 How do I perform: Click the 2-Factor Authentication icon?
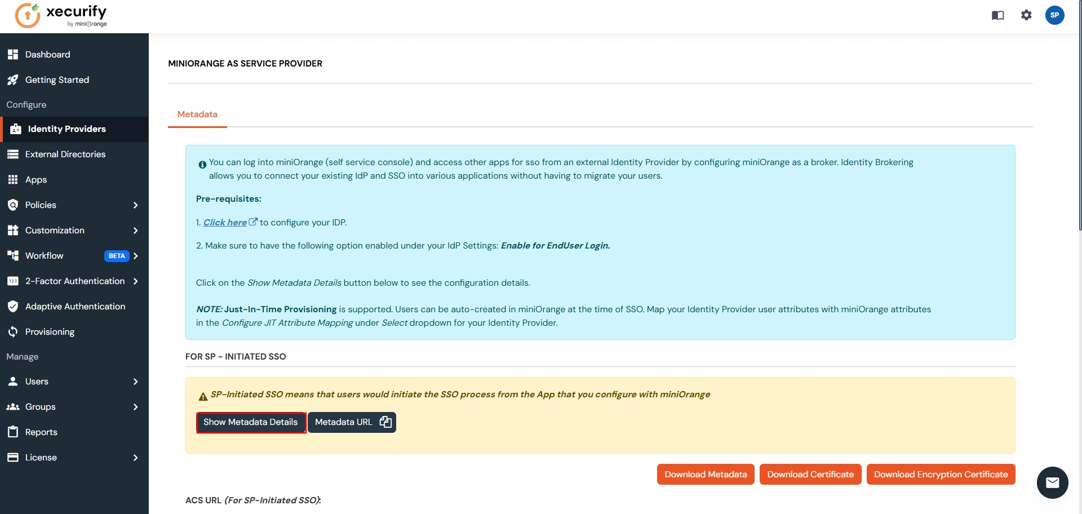[13, 281]
